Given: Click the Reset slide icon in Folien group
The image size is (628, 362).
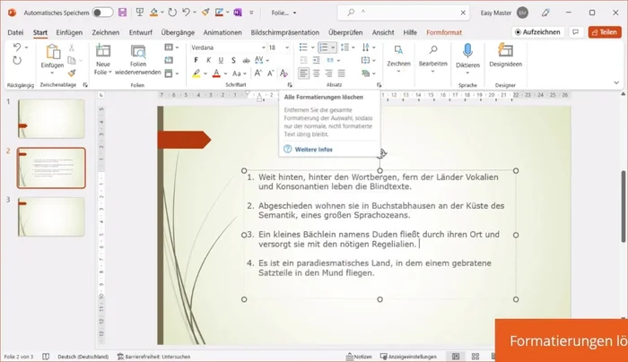Looking at the screenshot, I should pyautogui.click(x=169, y=60).
